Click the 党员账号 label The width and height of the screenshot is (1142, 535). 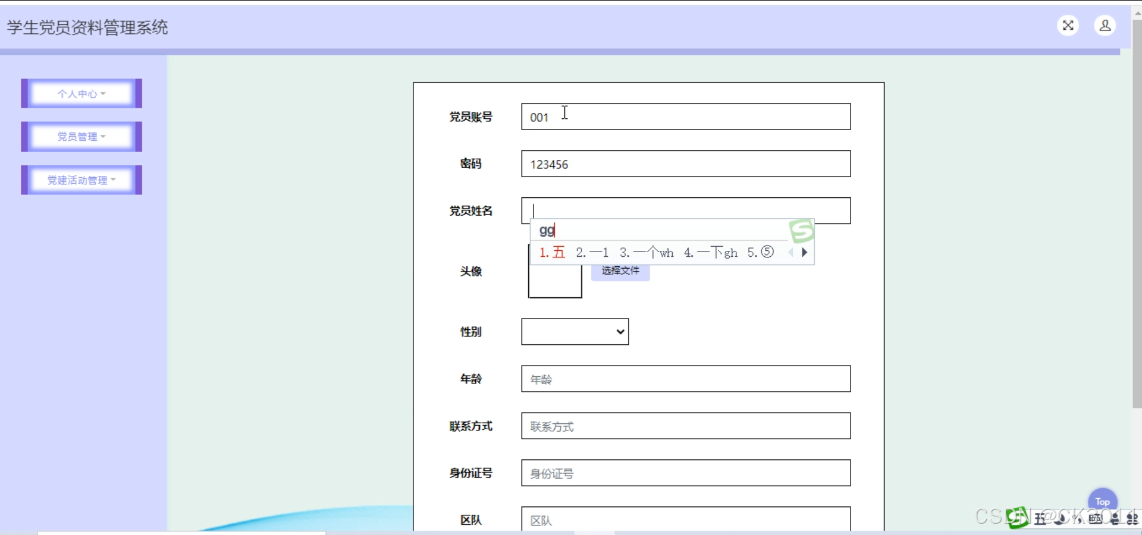coord(470,117)
